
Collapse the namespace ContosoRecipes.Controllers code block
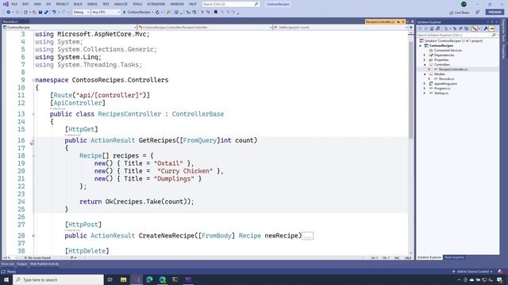click(33, 80)
